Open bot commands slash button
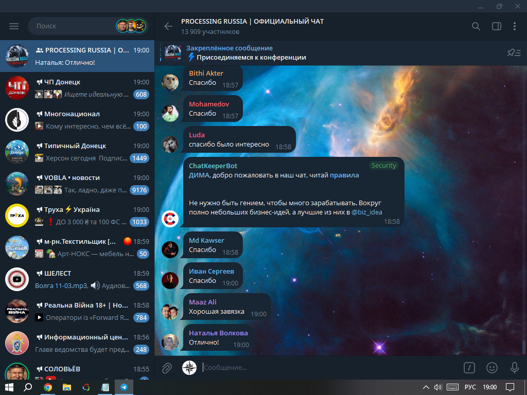This screenshot has width=527, height=395. [469, 368]
